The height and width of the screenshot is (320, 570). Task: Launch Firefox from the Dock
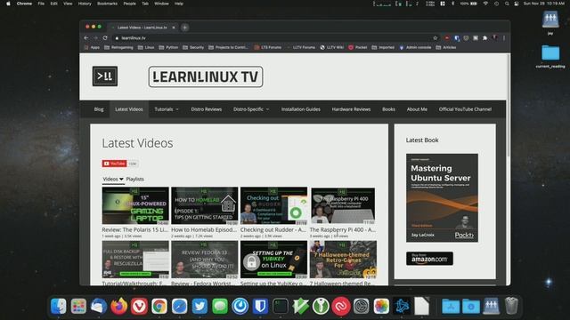pos(118,306)
